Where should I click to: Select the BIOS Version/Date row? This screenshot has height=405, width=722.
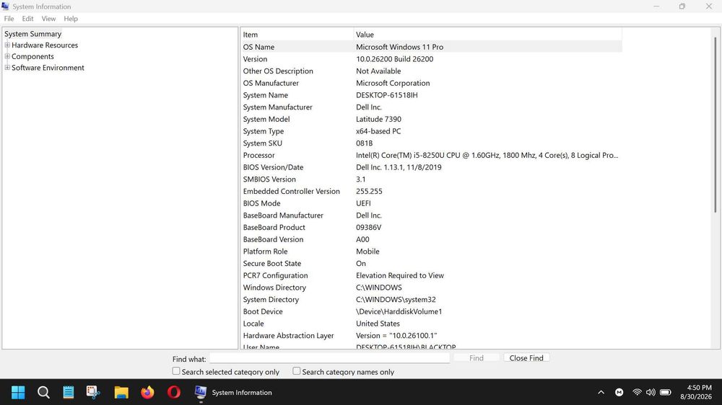[432, 167]
